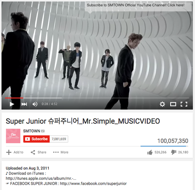Mute the video volume speaker icon

(35, 104)
